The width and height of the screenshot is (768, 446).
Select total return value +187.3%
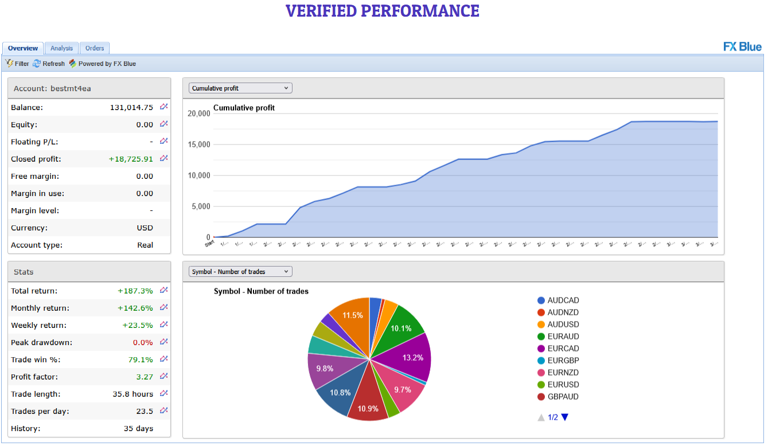coord(135,291)
